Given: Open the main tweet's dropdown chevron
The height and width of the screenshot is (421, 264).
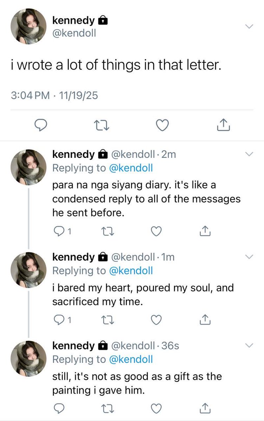Looking at the screenshot, I should [x=249, y=27].
